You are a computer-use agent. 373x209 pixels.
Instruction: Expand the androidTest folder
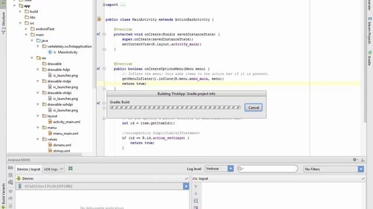[x=26, y=29]
